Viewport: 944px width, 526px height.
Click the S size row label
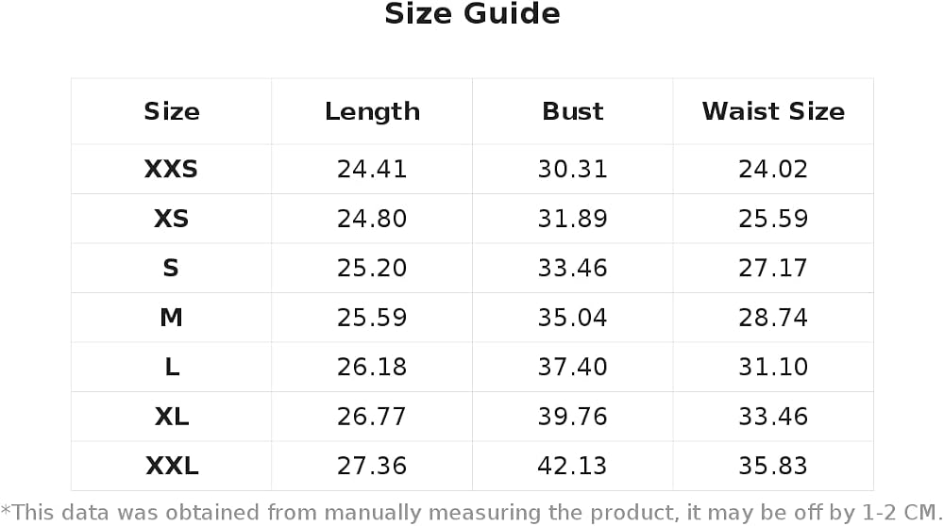171,268
